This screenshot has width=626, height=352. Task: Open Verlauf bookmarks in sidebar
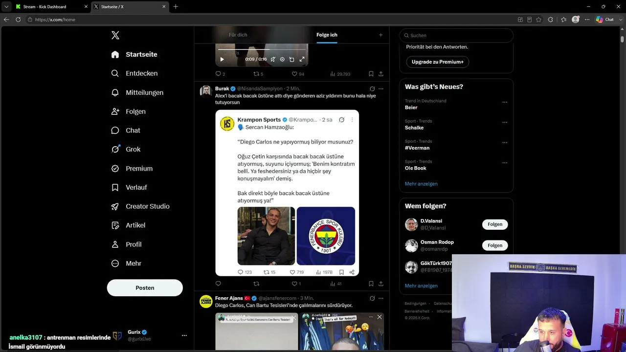pyautogui.click(x=129, y=187)
